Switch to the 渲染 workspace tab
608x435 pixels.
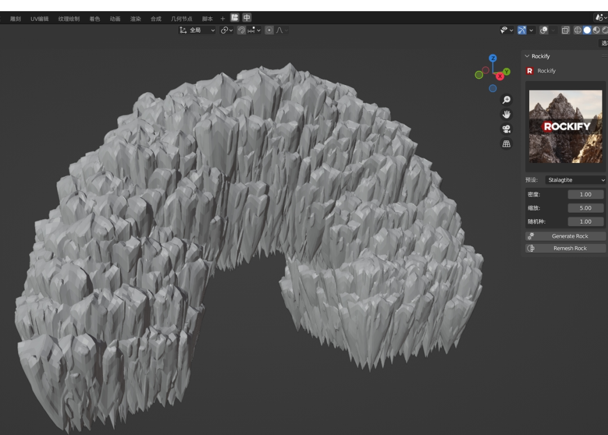136,19
